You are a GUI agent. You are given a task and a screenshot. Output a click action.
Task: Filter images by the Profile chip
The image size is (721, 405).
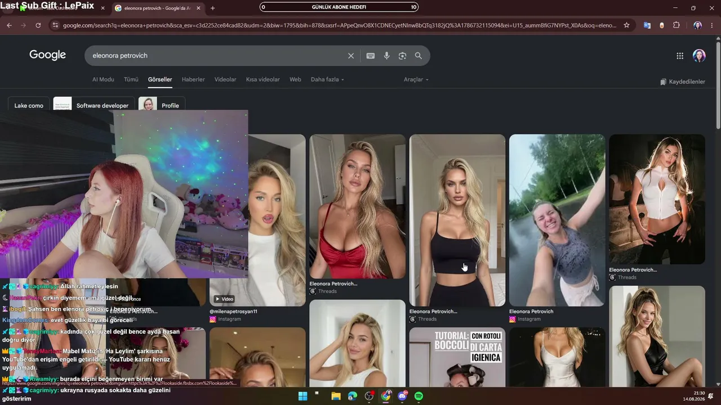tap(163, 105)
